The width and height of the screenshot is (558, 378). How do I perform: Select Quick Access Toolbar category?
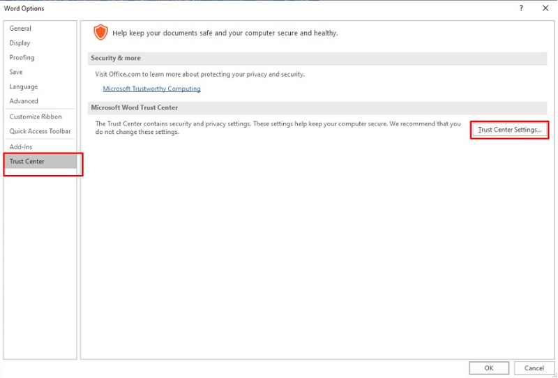40,132
